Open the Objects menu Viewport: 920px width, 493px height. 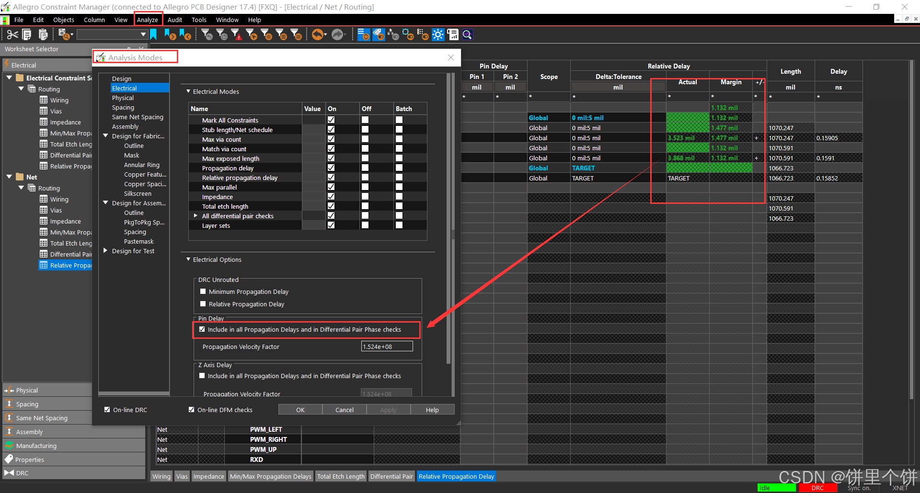64,20
